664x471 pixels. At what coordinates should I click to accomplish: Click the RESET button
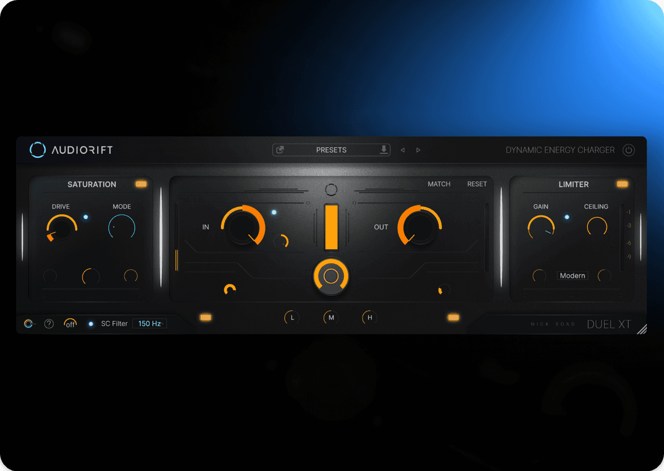click(x=477, y=184)
